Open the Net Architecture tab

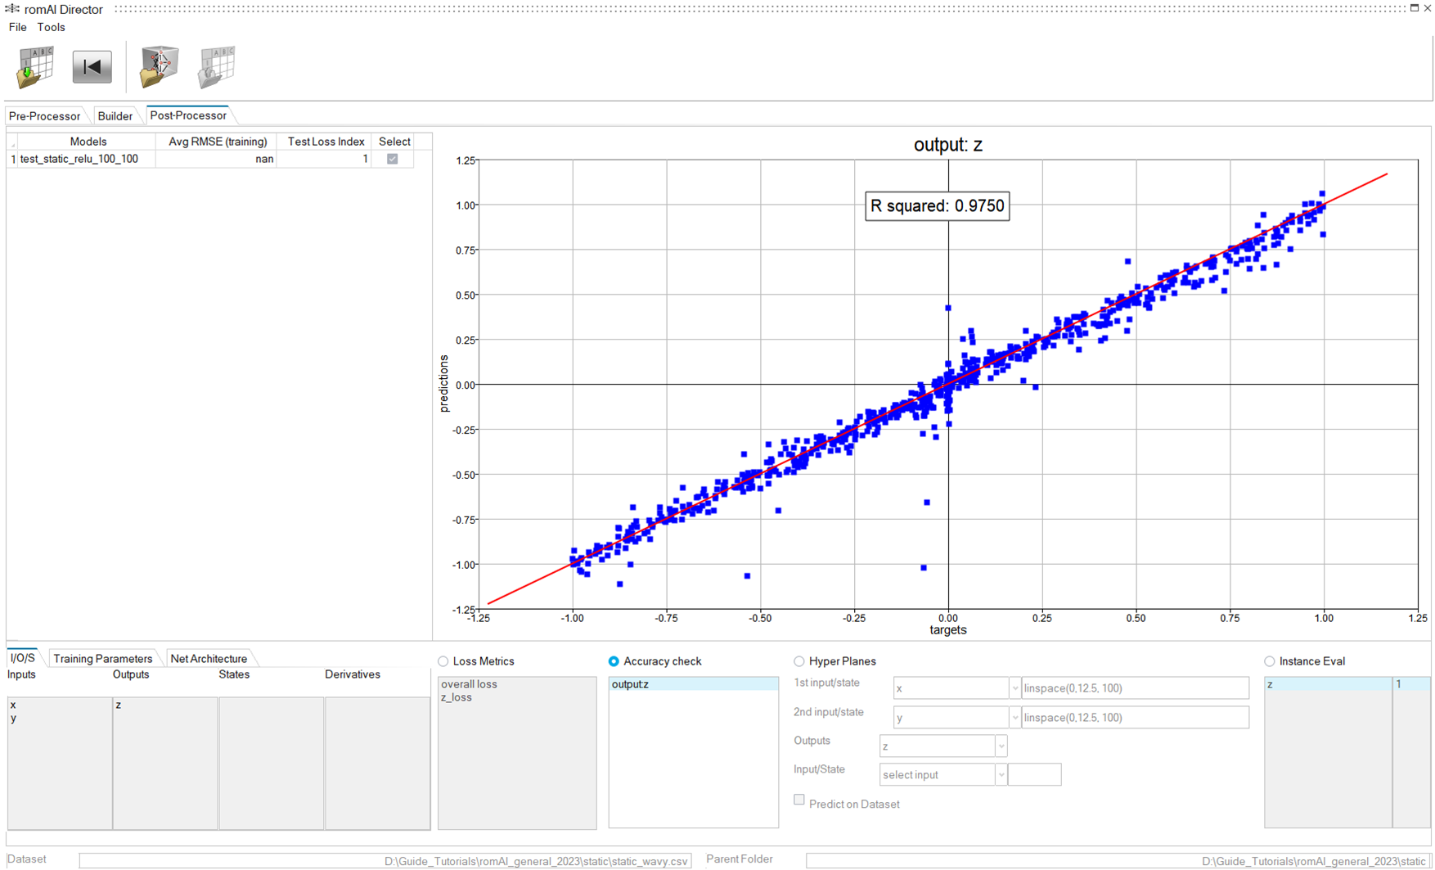tap(209, 659)
